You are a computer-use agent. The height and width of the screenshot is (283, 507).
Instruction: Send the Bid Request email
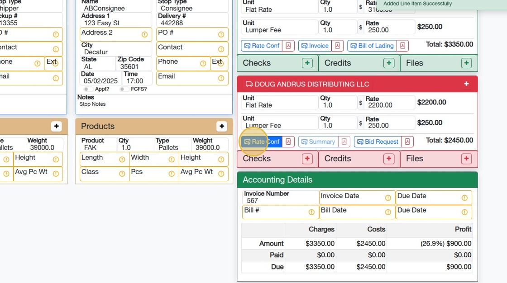coord(378,141)
